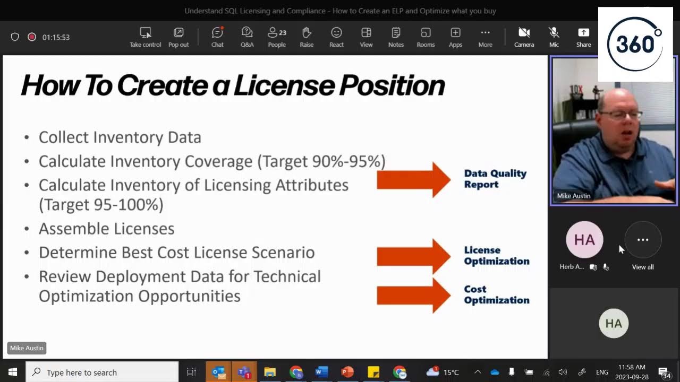Open File Explorer from taskbar
Viewport: 680px width, 382px height.
pyautogui.click(x=270, y=372)
